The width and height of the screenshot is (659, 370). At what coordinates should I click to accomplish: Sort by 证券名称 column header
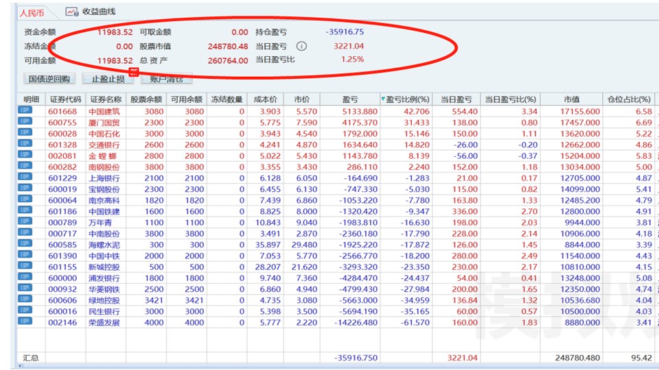106,99
